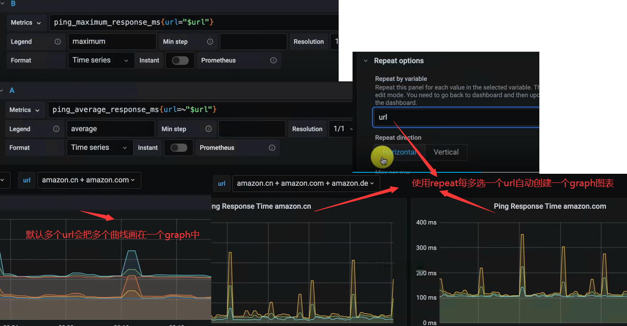
Task: Click info icon beside Prometheus in query A
Action: [x=272, y=147]
